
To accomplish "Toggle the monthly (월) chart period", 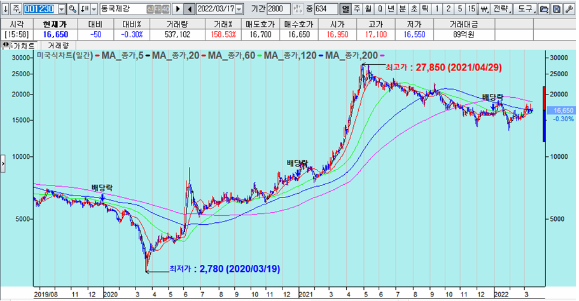I will point(368,10).
